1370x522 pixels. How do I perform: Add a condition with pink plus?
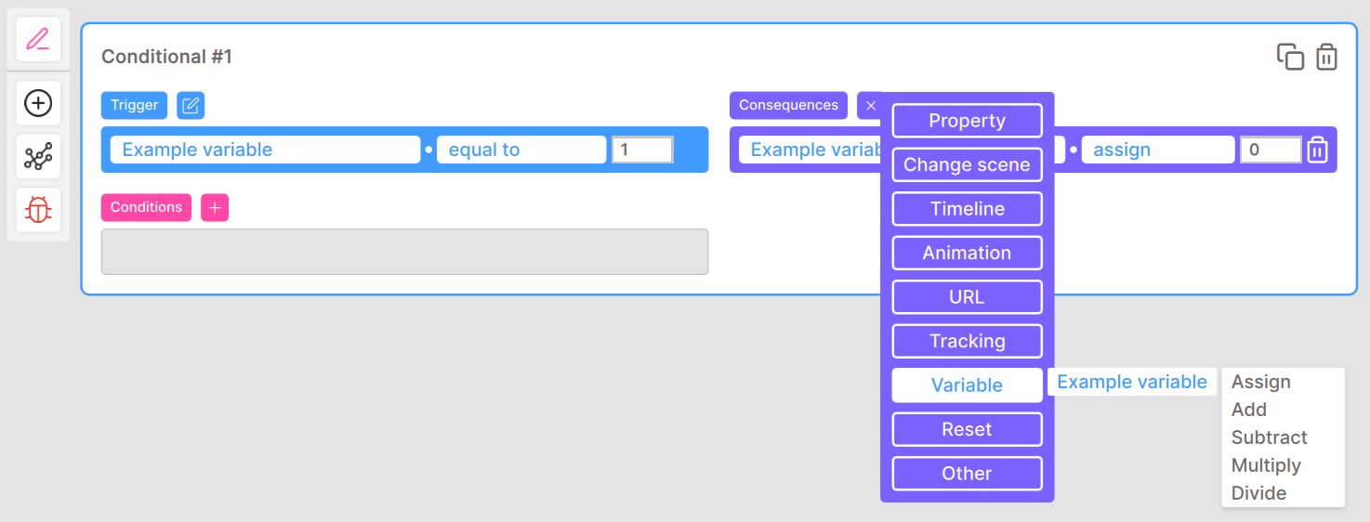[x=215, y=207]
